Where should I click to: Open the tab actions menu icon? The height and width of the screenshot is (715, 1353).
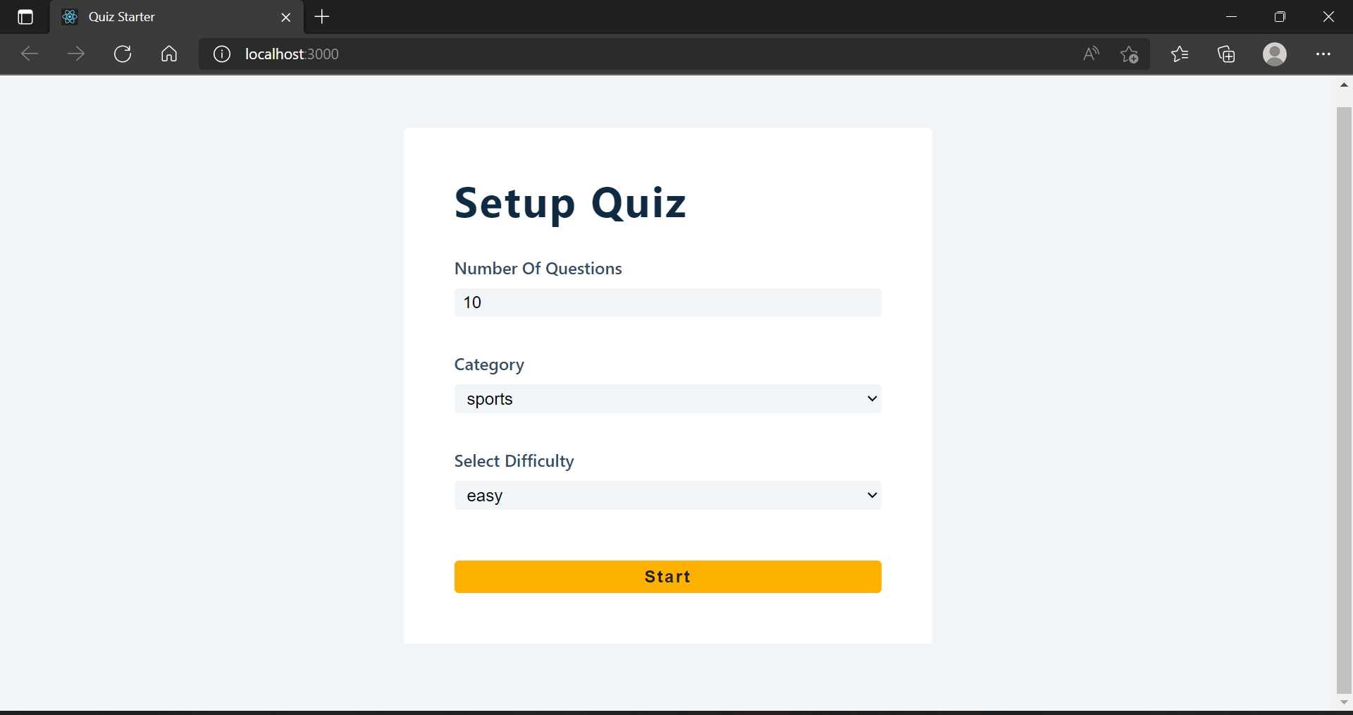pos(25,17)
